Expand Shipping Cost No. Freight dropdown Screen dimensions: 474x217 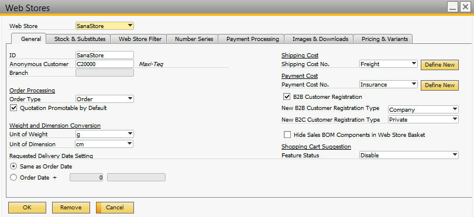click(389, 64)
